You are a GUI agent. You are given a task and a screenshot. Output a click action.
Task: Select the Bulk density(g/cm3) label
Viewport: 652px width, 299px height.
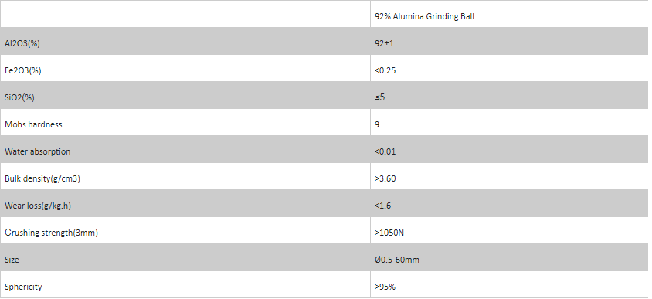point(42,178)
